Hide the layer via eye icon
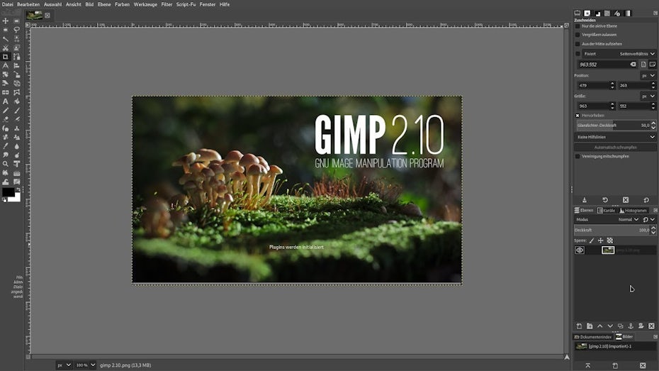This screenshot has height=371, width=659. pyautogui.click(x=580, y=250)
